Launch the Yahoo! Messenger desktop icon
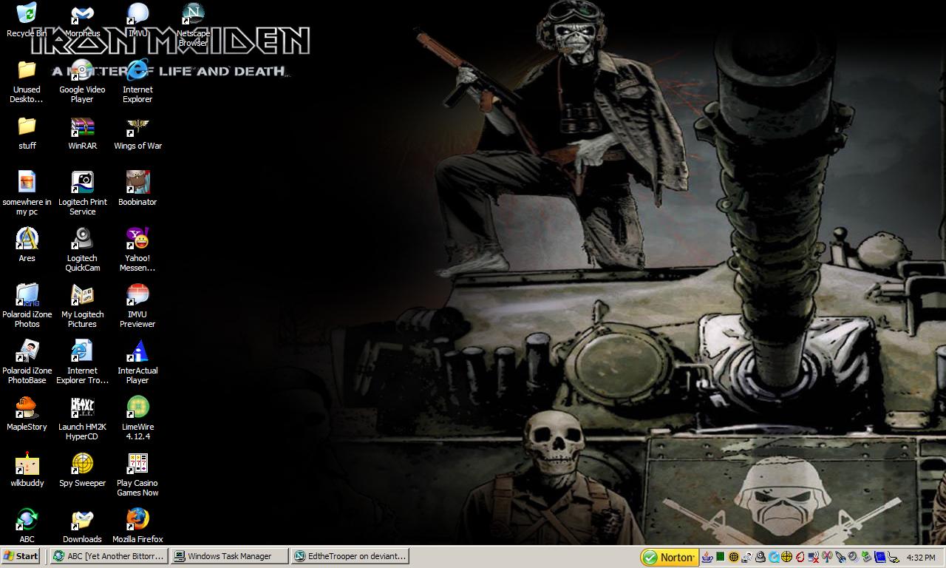Viewport: 946px width, 568px height. [137, 250]
